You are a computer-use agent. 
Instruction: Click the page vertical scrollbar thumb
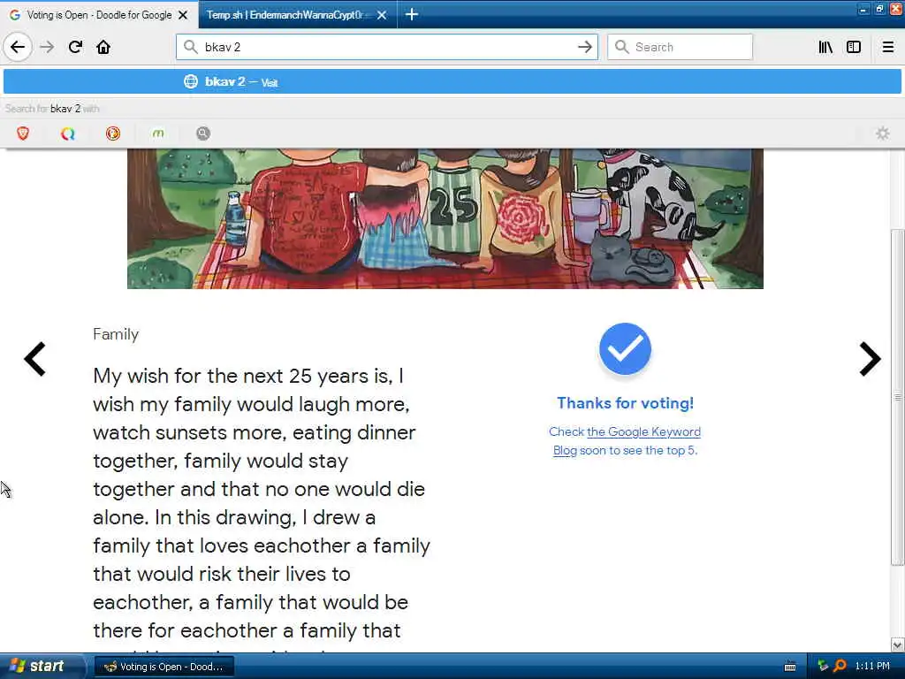(x=897, y=397)
